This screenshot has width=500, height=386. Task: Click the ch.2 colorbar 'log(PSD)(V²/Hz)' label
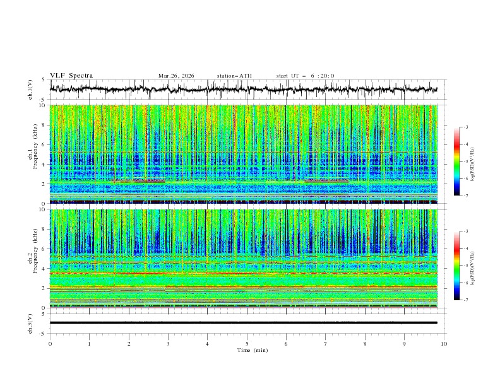point(472,269)
